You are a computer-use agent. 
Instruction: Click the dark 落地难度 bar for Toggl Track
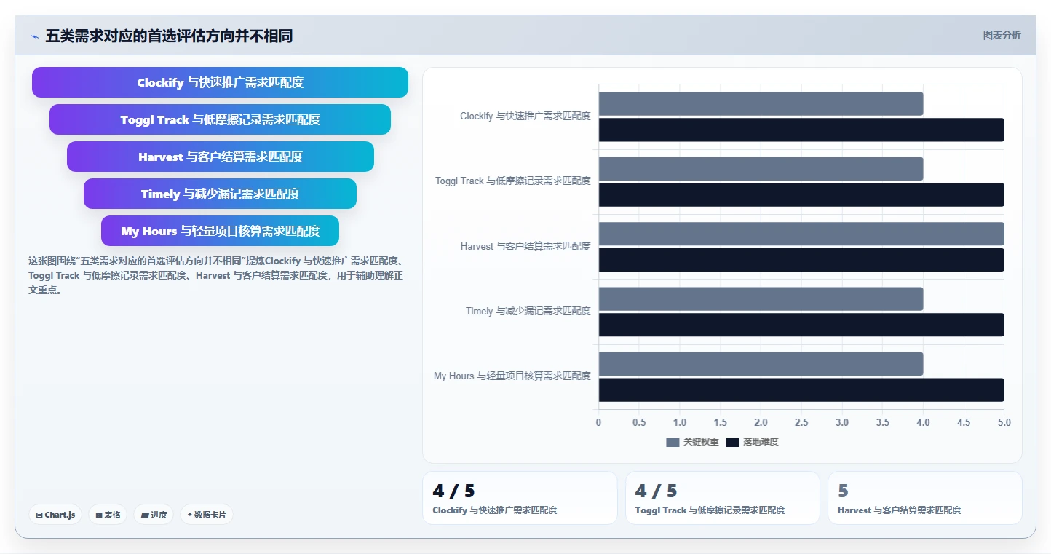coord(801,194)
